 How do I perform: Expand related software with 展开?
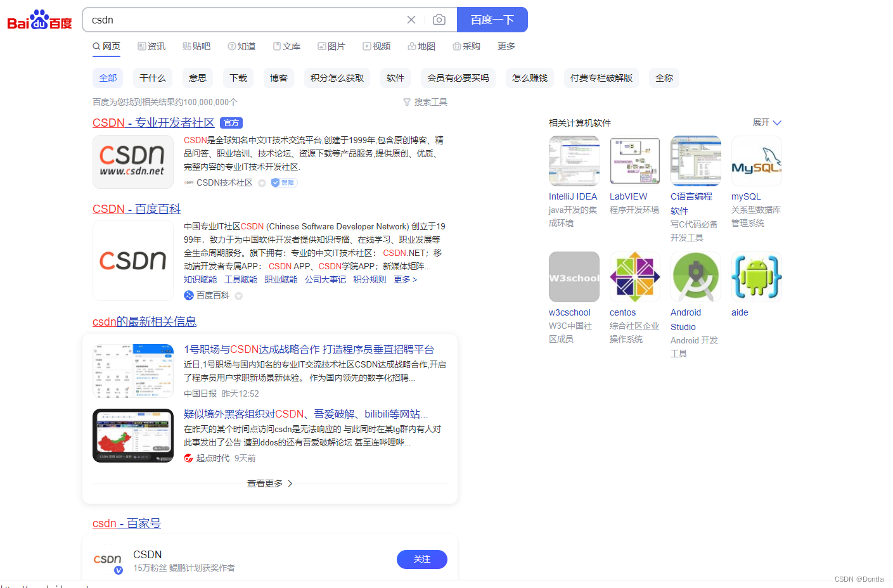[767, 122]
